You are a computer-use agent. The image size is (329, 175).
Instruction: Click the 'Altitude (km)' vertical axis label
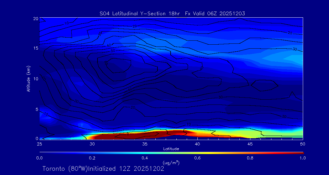click(29, 78)
